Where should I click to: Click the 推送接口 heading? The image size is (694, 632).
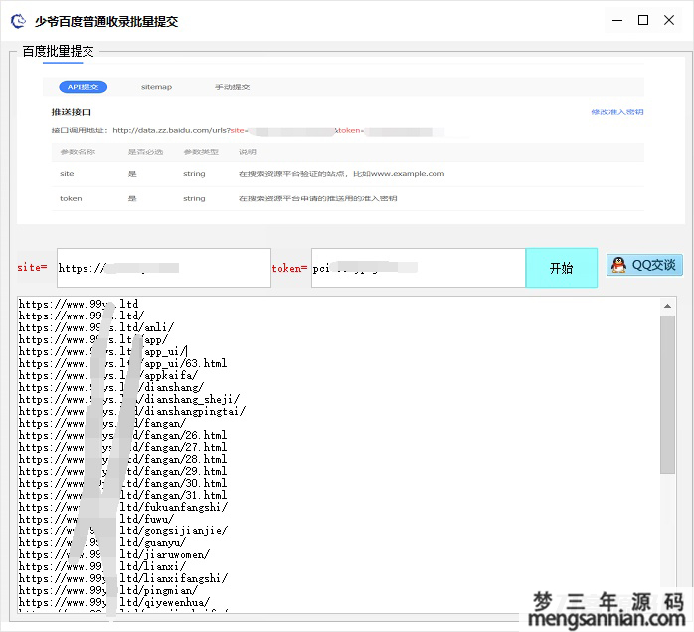coord(72,112)
